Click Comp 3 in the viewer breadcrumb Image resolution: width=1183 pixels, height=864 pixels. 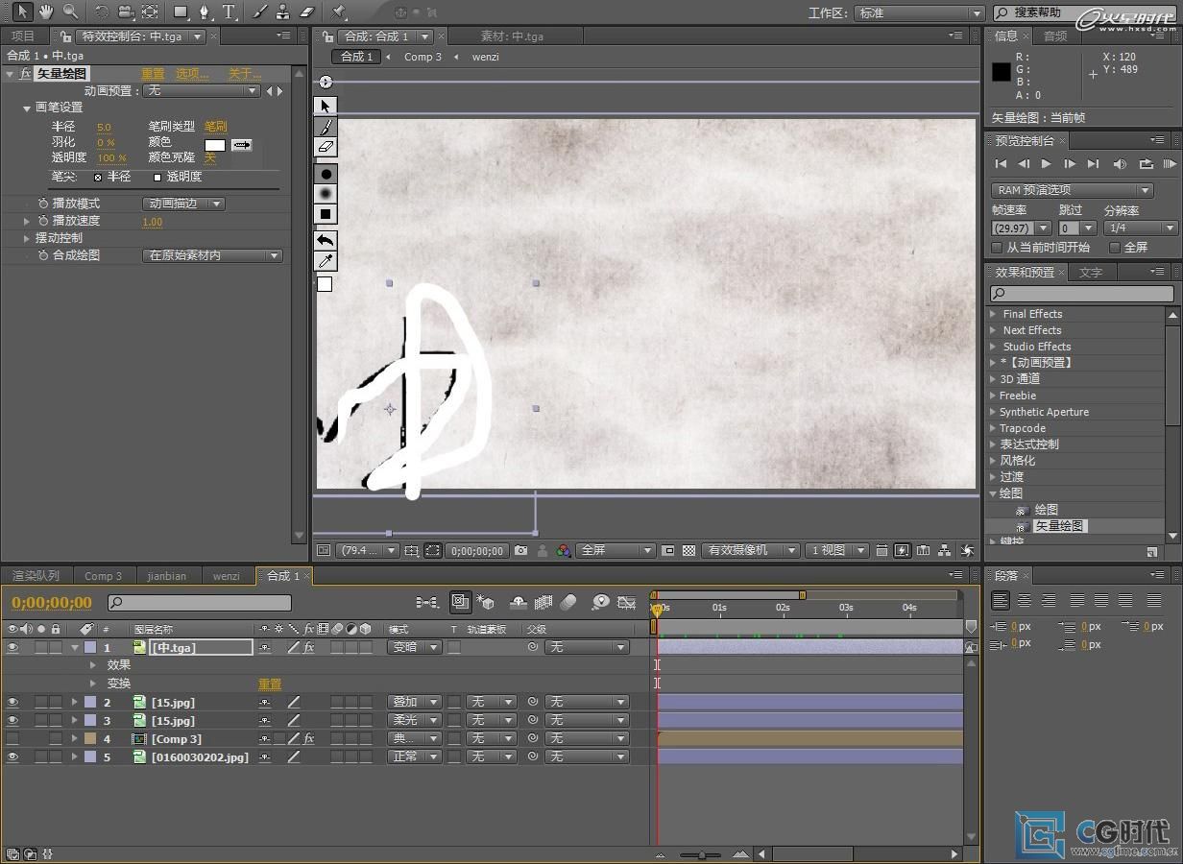(422, 57)
